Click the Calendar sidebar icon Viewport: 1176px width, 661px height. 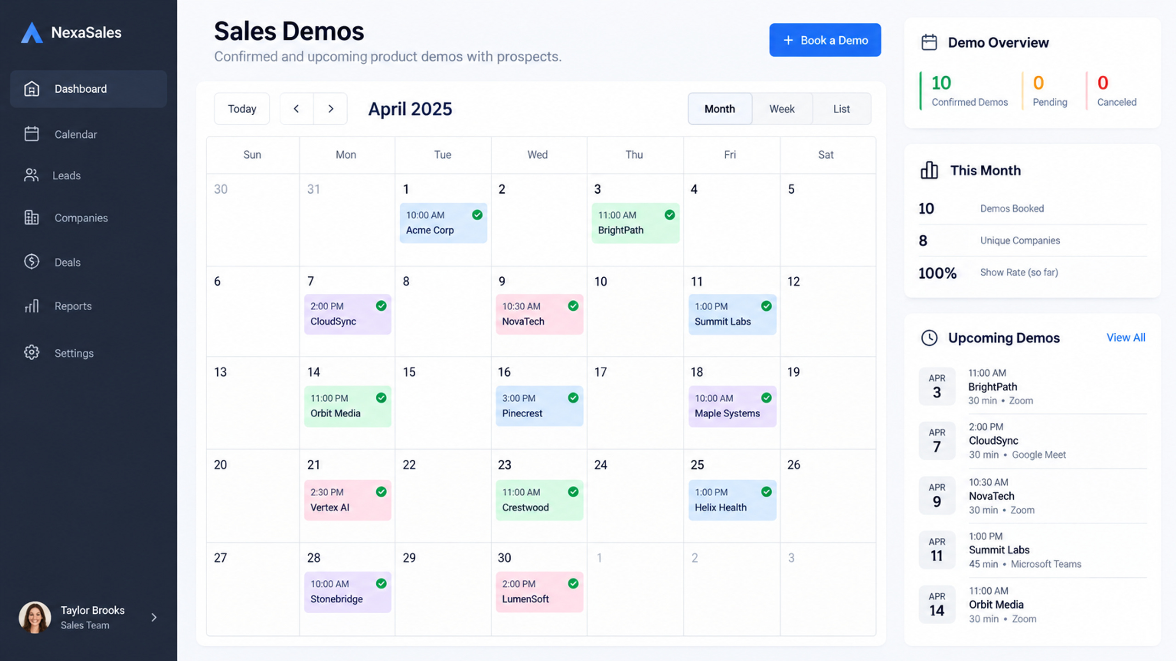[32, 134]
